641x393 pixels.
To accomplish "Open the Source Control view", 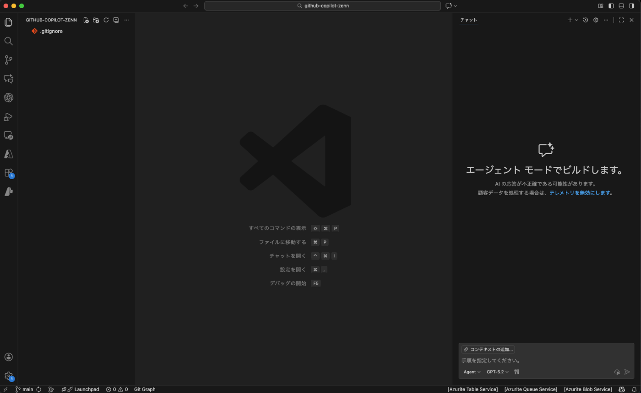I will click(8, 60).
